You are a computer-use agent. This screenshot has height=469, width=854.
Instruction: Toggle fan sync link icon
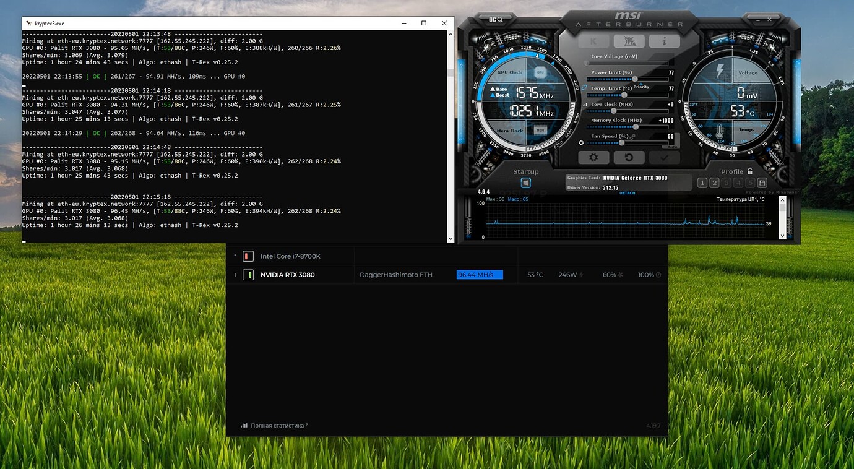click(633, 136)
